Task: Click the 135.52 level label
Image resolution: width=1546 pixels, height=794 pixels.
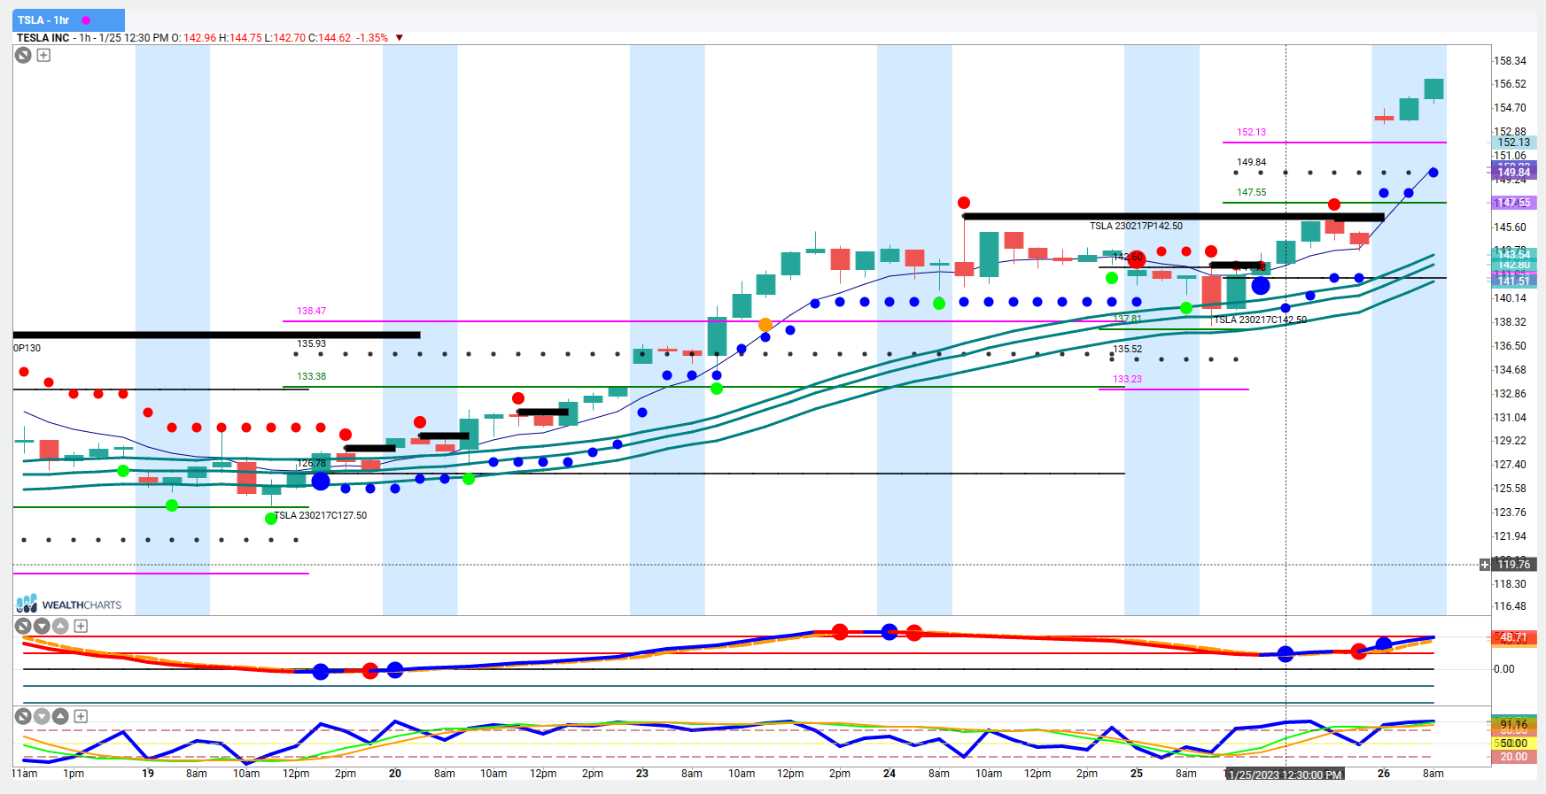Action: tap(1128, 350)
